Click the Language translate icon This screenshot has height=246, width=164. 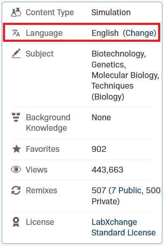16,33
